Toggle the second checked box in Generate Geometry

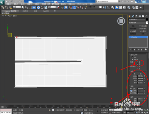click(x=132, y=59)
